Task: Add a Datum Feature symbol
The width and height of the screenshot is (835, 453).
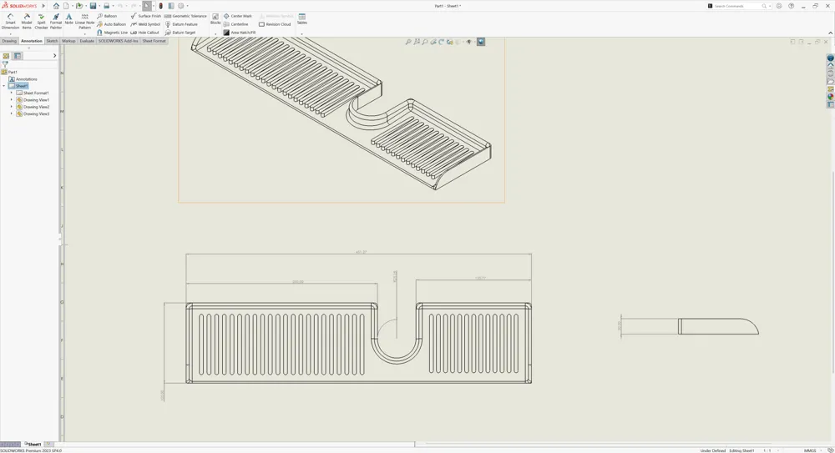Action: 181,24
